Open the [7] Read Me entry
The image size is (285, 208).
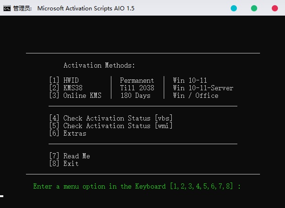click(x=69, y=156)
